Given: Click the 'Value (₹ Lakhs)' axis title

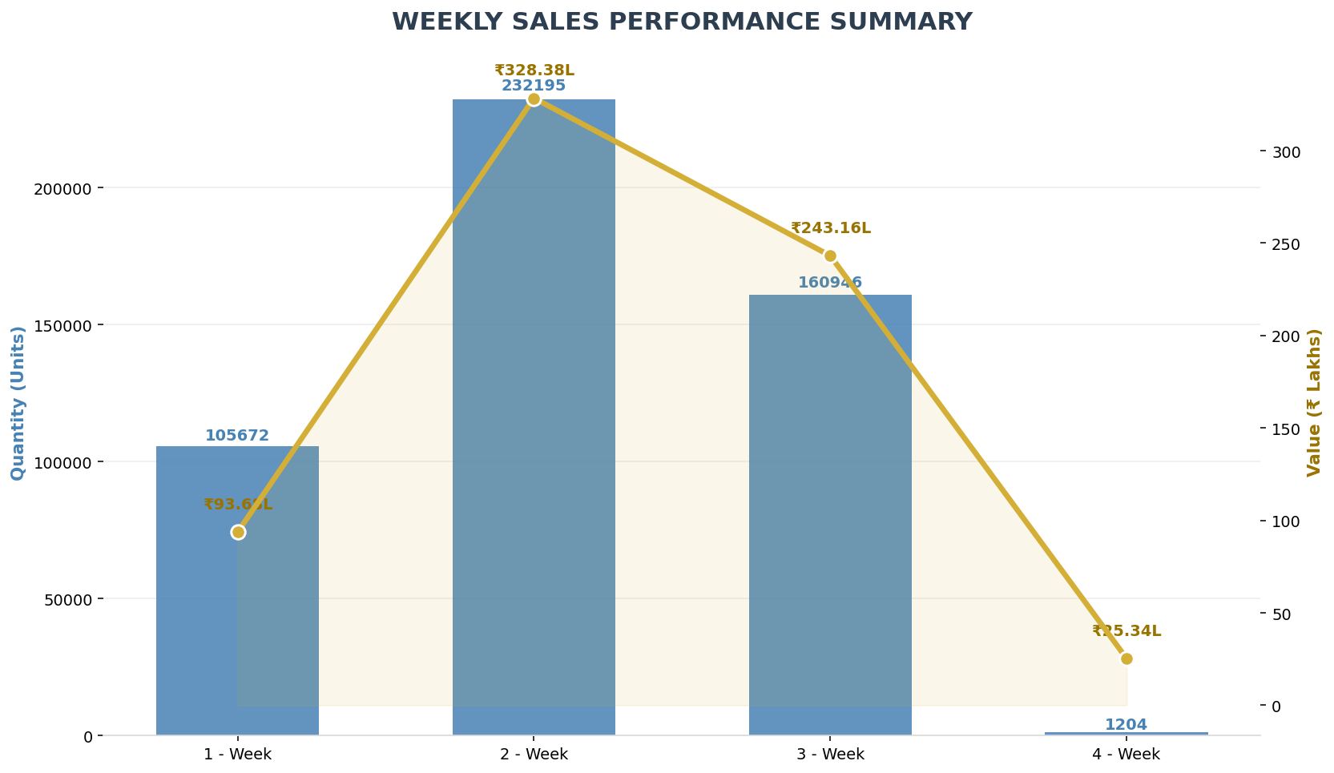Looking at the screenshot, I should [x=1313, y=403].
